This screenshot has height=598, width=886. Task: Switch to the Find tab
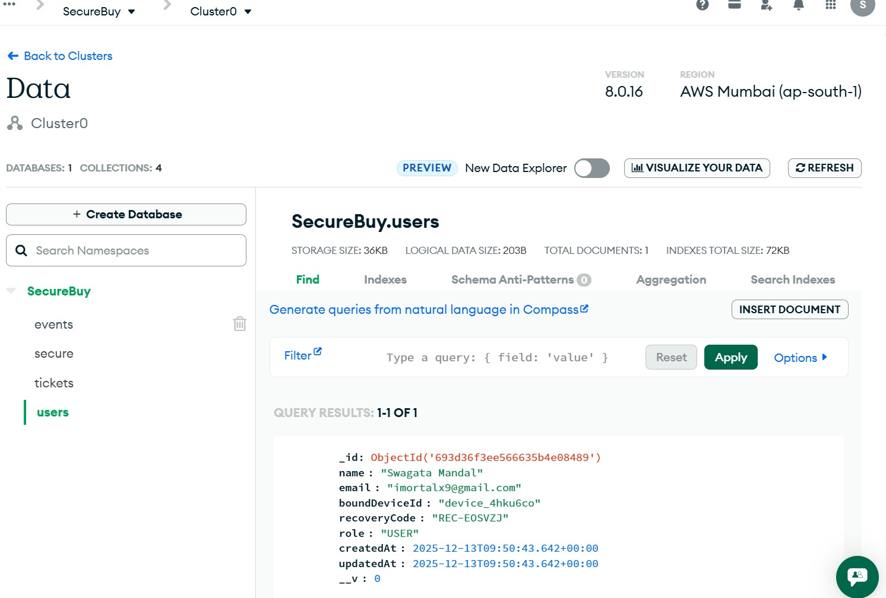[x=308, y=279]
